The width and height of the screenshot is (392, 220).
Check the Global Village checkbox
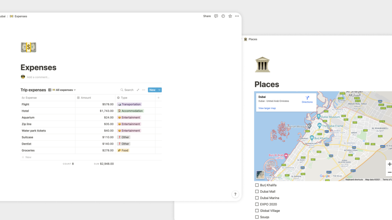[x=257, y=211]
